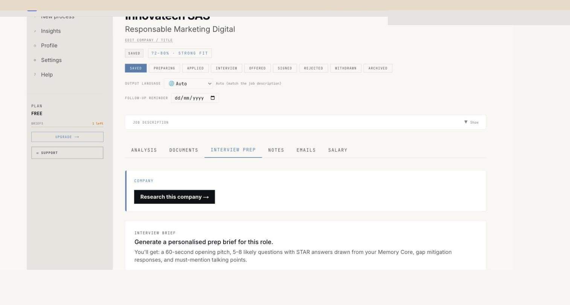The image size is (570, 305).
Task: Mark the application as Withdrawn
Action: (x=346, y=68)
